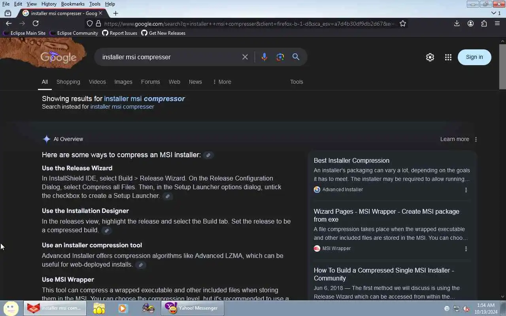Screen dimensions: 506x316
Task: Open the three-dot options for MSI Wrapper source
Action: (466, 249)
